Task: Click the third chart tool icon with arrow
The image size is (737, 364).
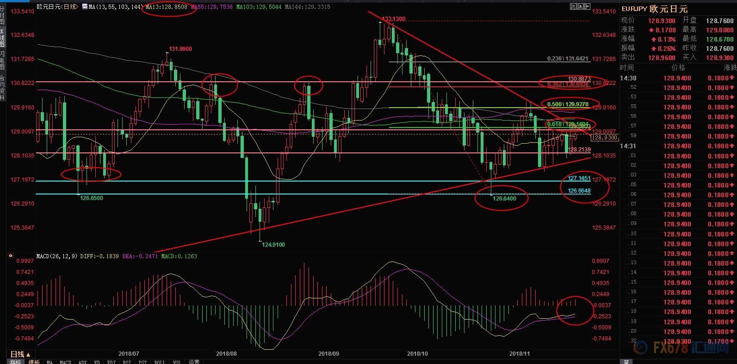Action: click(587, 6)
